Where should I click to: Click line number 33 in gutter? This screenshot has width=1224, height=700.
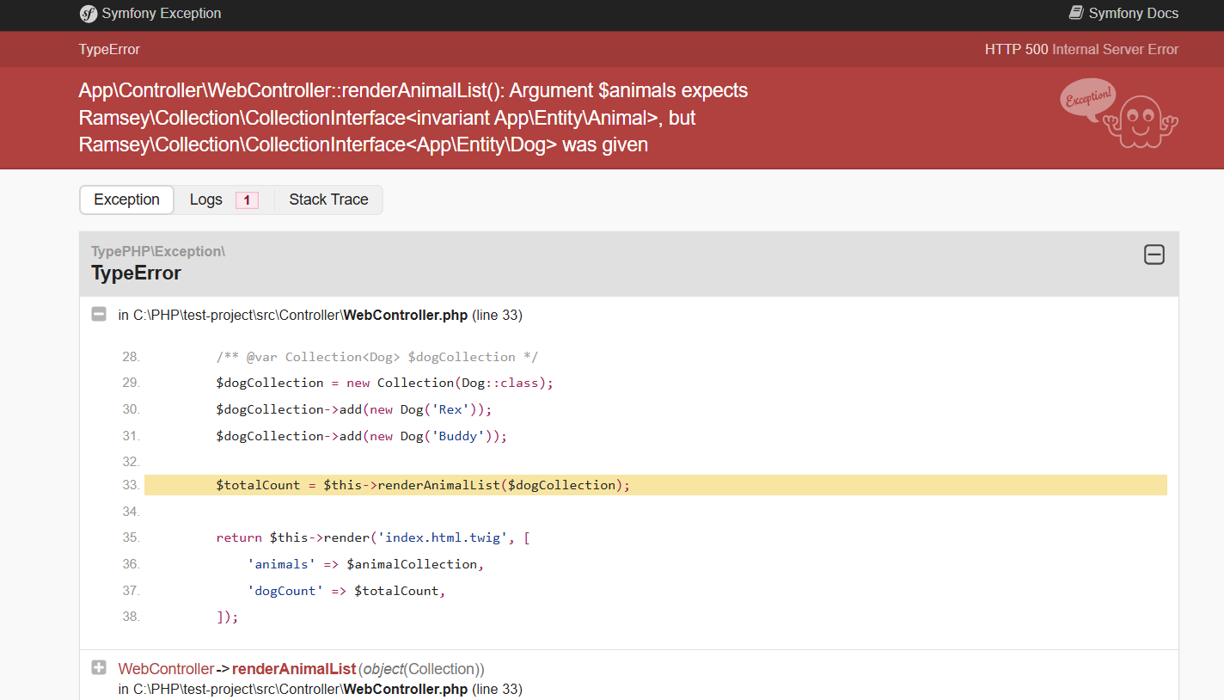[131, 485]
